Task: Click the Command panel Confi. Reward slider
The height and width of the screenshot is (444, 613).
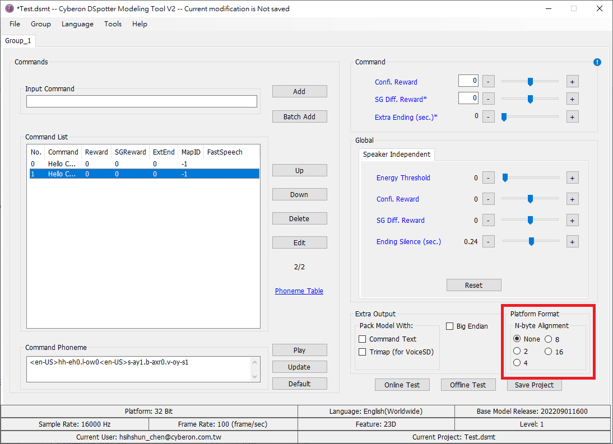Action: click(x=530, y=82)
